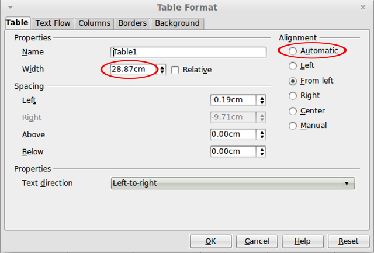The height and width of the screenshot is (253, 374).
Task: Click the Above spacing spinner arrows
Action: coord(262,134)
